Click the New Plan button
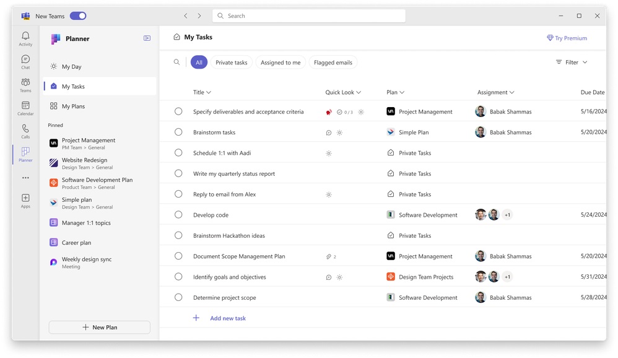 (x=99, y=327)
